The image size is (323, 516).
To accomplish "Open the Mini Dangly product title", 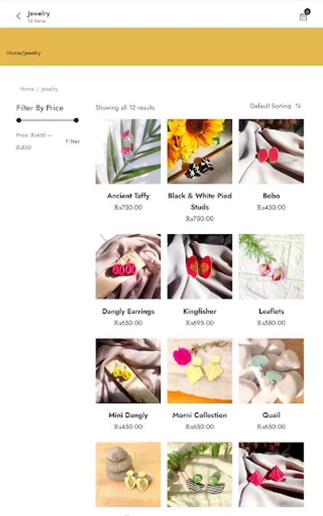I will (x=128, y=415).
